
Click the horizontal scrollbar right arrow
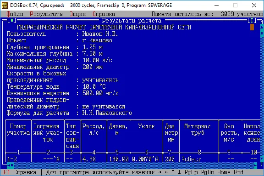coord(255,165)
